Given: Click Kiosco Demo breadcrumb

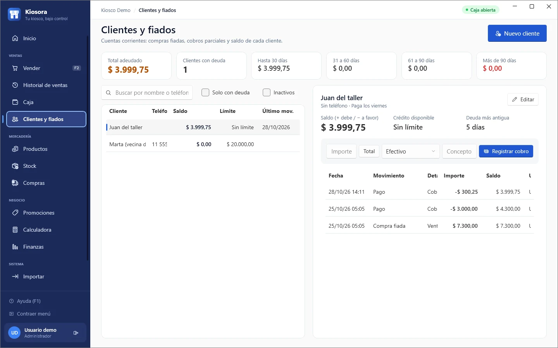Looking at the screenshot, I should (x=116, y=10).
